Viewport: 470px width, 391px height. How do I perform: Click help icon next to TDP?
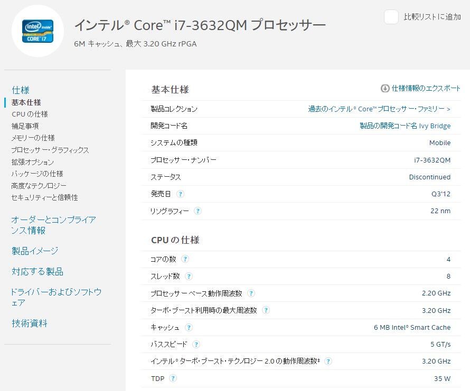click(x=173, y=378)
